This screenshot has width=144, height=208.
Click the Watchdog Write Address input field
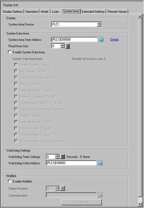pos(71,163)
